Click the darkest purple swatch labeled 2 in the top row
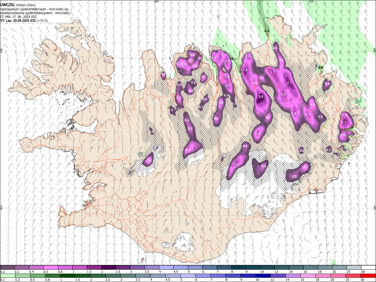The width and height of the screenshot is (376, 282). click(108, 268)
